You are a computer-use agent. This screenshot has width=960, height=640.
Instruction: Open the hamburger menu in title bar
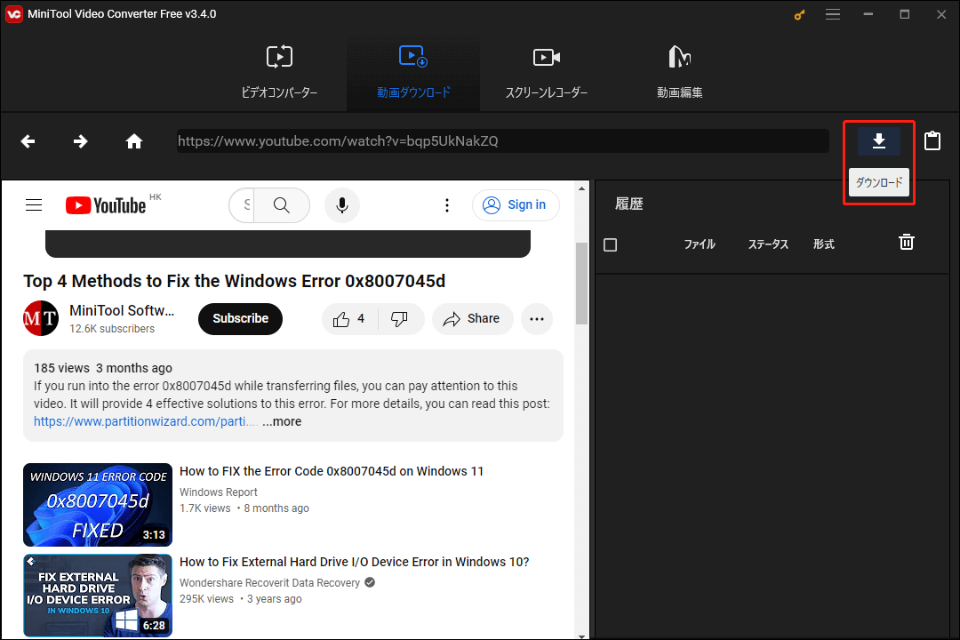(833, 14)
